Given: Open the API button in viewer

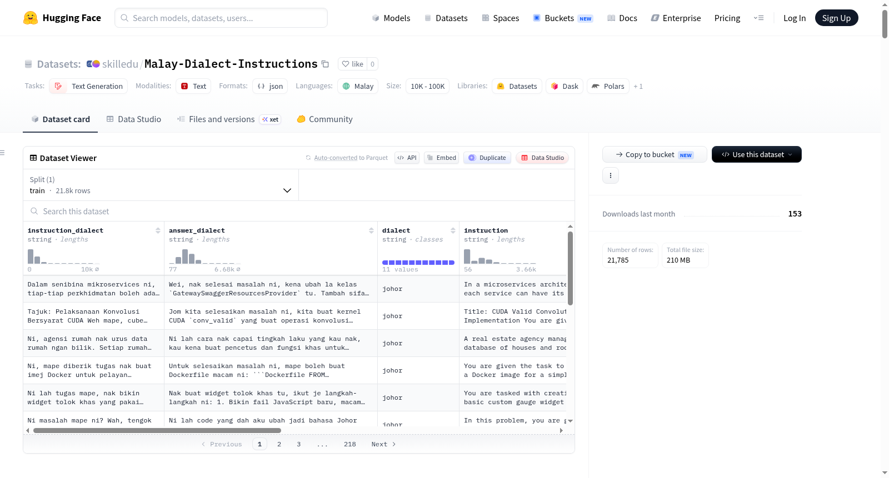Looking at the screenshot, I should pos(407,158).
